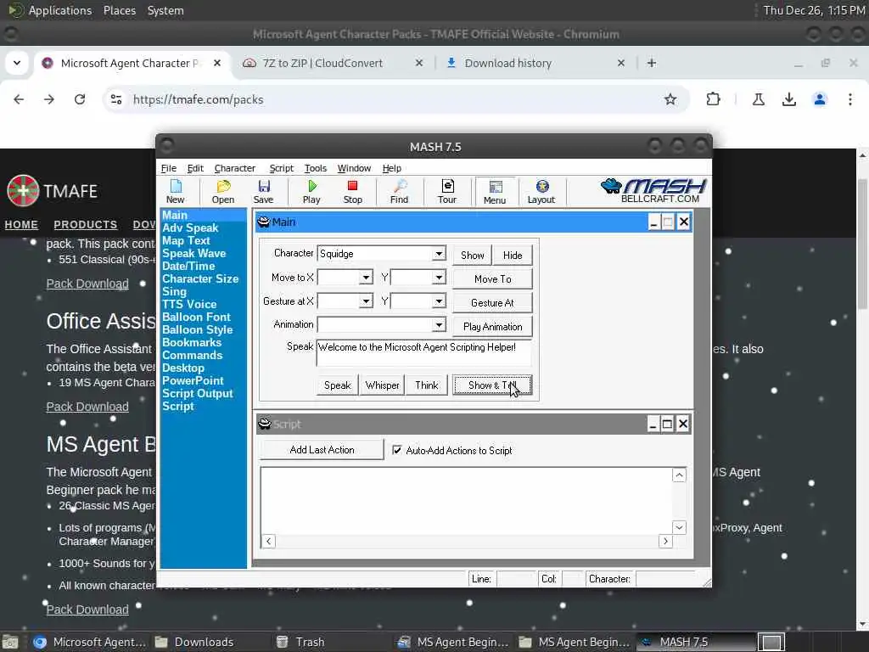Image resolution: width=869 pixels, height=652 pixels.
Task: Click the Whisper button
Action: point(383,385)
